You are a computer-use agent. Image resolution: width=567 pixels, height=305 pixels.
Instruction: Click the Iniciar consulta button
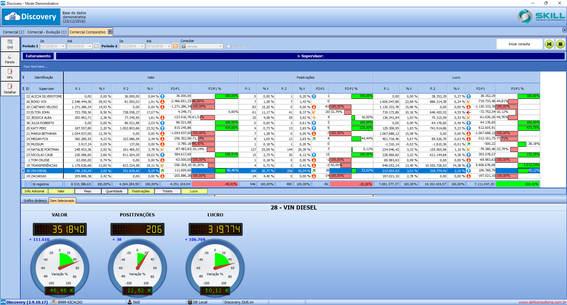tap(519, 44)
